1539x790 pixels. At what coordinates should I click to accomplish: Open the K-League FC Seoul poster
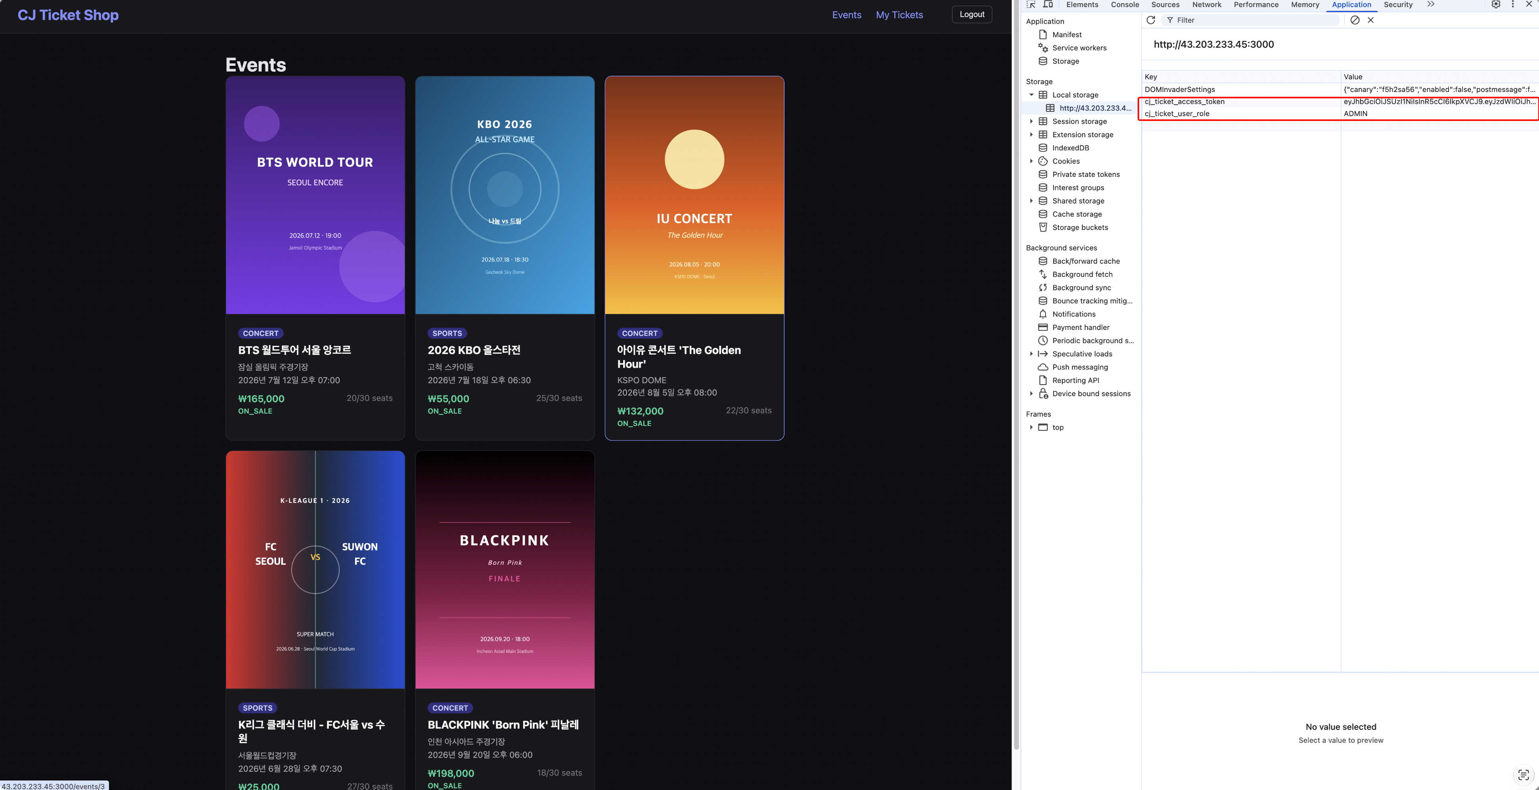point(315,569)
